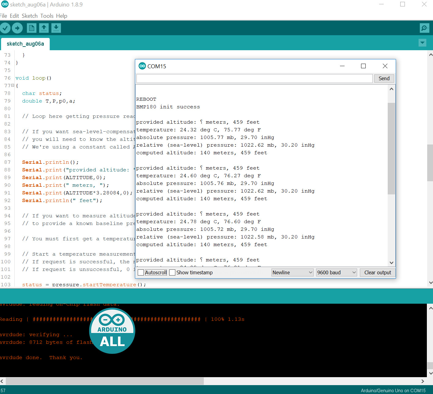Click 'status = pressure.startTemperature();' on line 103
Screen dimensions: 433x394
coord(84,284)
